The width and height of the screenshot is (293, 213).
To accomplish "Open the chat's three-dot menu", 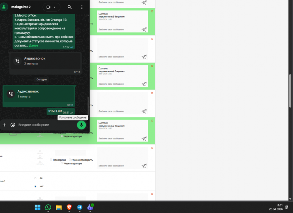I will pos(82,7).
